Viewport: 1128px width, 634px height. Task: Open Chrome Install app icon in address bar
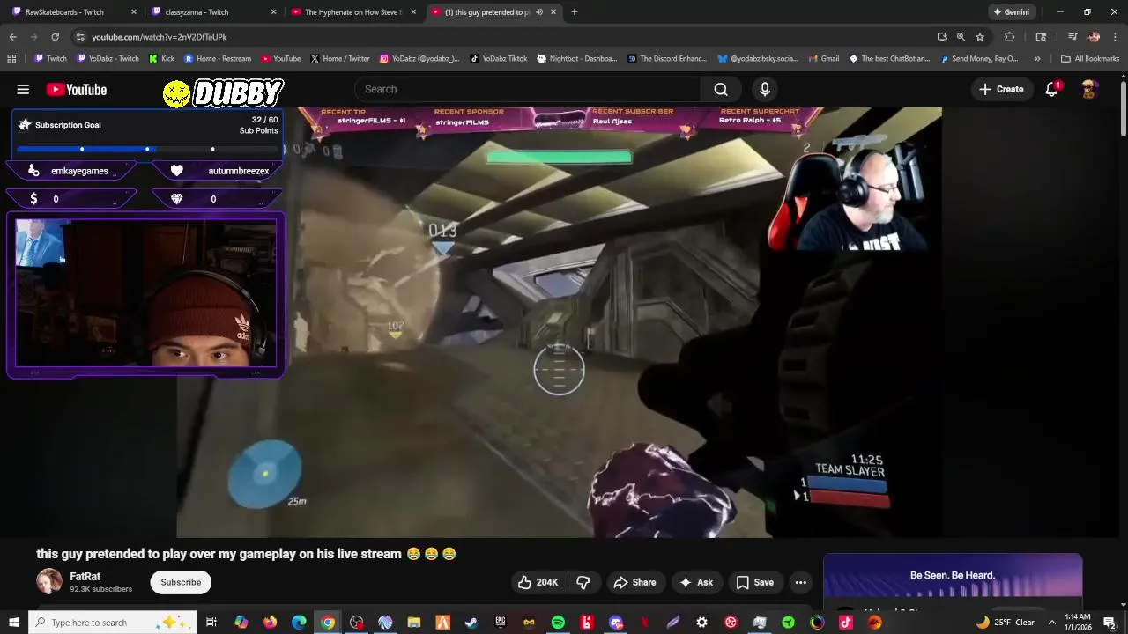click(942, 37)
